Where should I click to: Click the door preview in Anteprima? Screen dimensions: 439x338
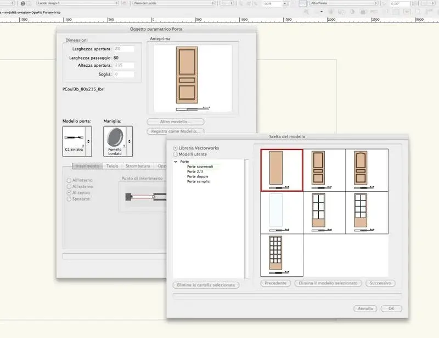click(x=193, y=78)
